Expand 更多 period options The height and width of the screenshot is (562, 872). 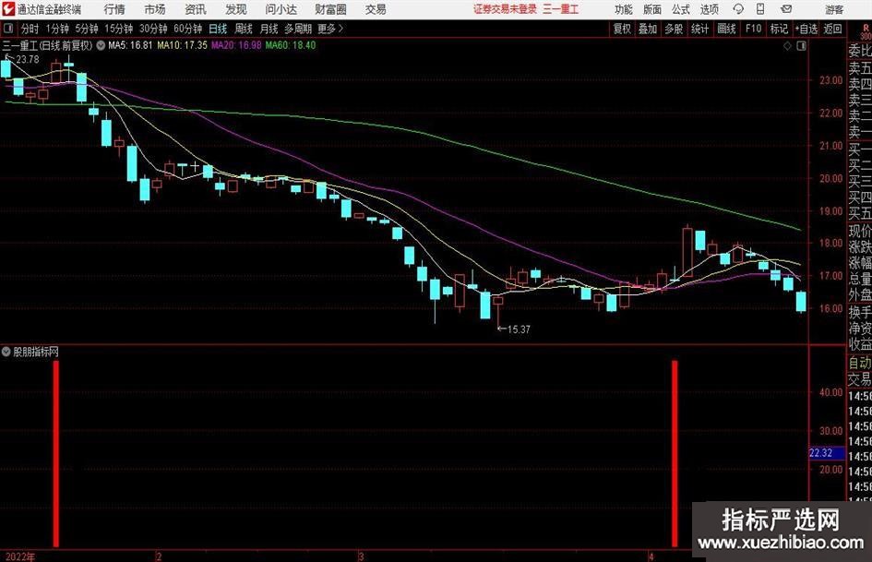coord(330,29)
